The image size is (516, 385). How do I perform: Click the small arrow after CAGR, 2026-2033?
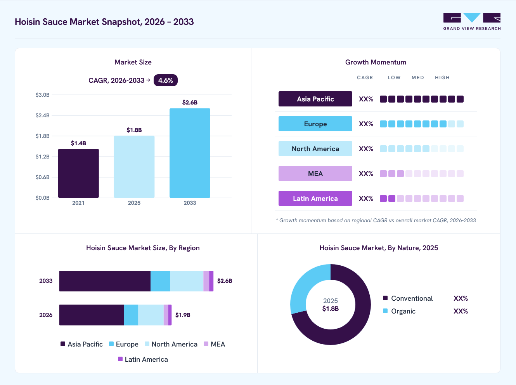pos(148,80)
